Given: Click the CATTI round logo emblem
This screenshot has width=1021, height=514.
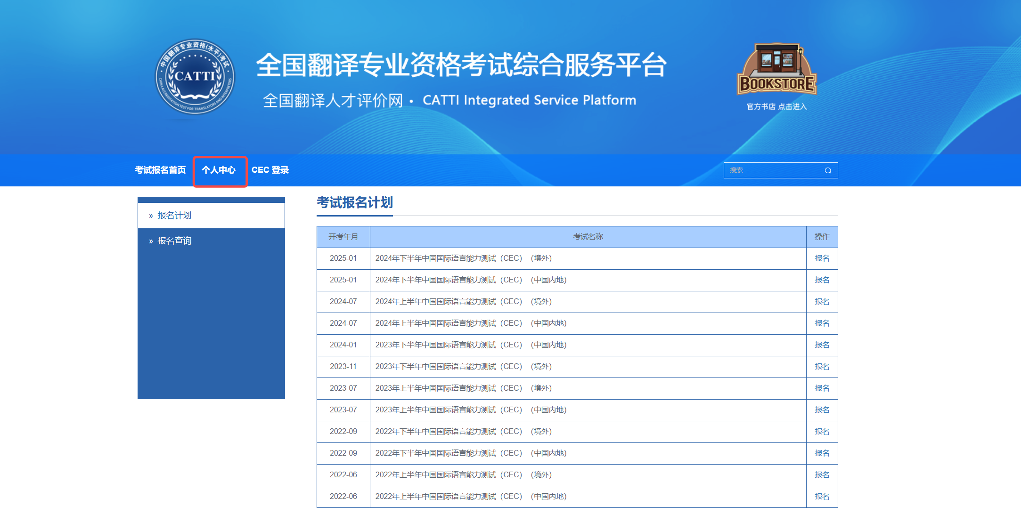Looking at the screenshot, I should click(x=195, y=76).
